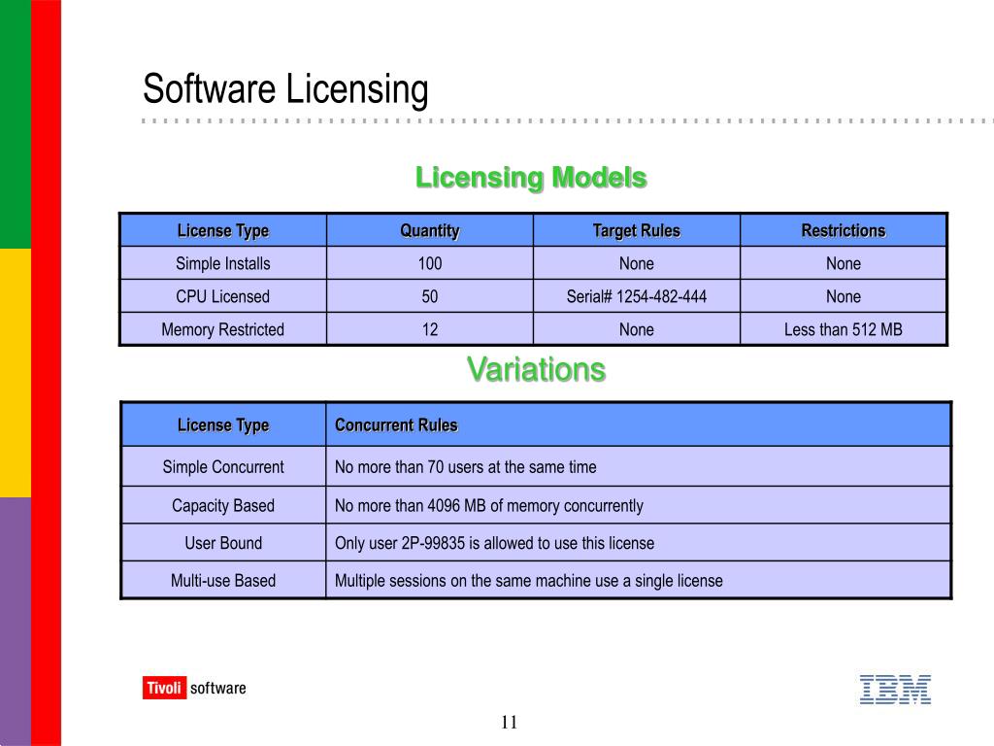Select the Simple Installs row
The width and height of the screenshot is (994, 746).
click(x=223, y=263)
